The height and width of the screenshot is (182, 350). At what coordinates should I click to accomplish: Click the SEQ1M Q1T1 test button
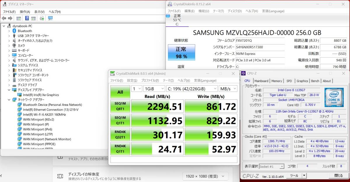[120, 120]
